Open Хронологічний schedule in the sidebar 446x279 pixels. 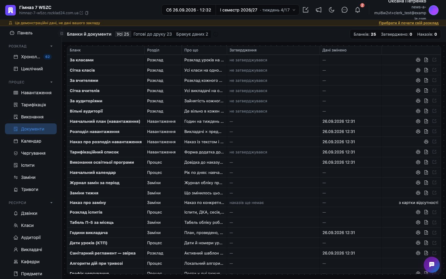(x=31, y=57)
